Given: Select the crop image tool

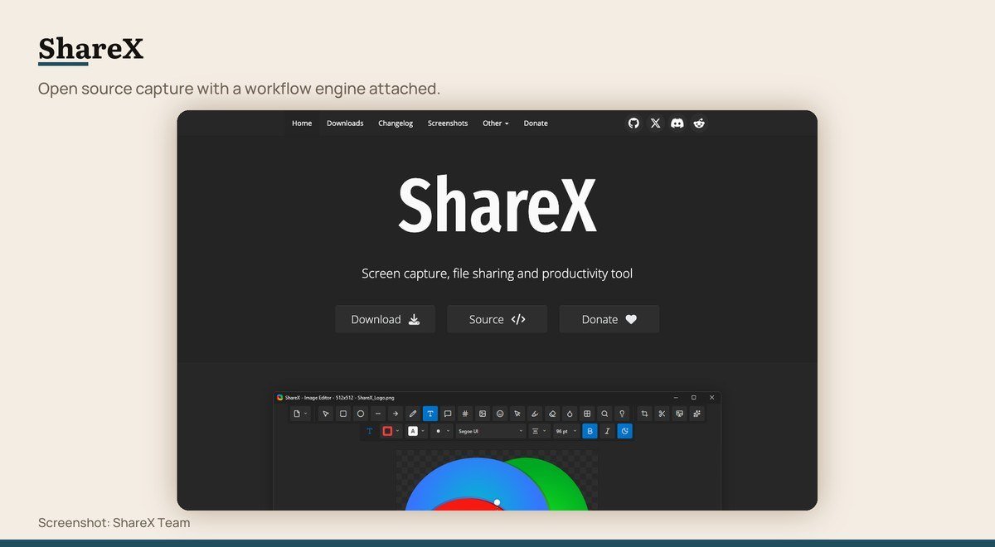Looking at the screenshot, I should coord(644,414).
